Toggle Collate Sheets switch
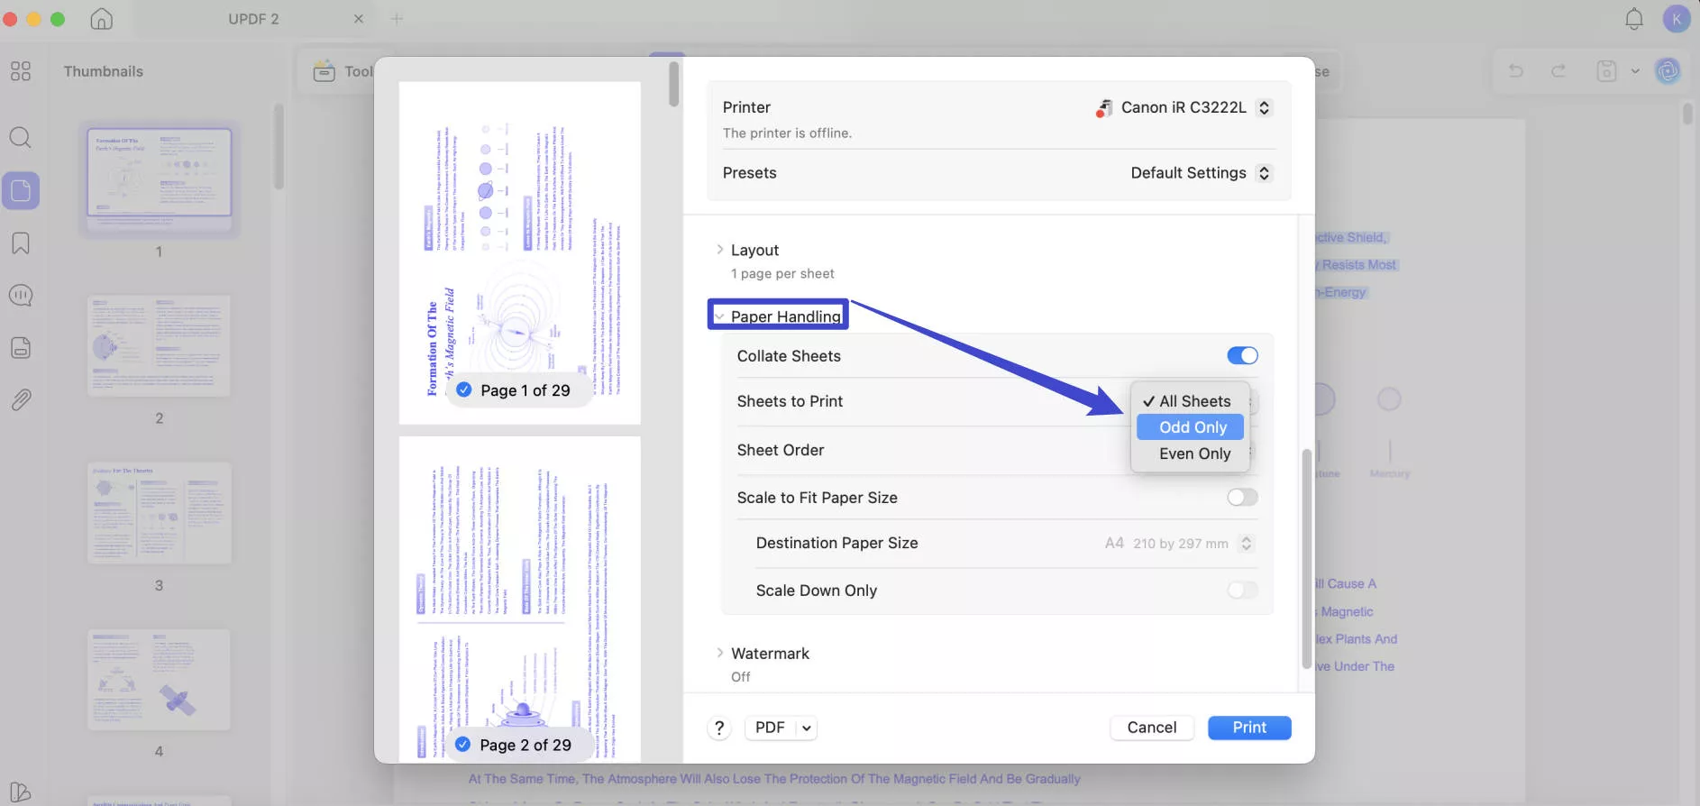Screen dimensions: 1700x806 coord(1242,356)
